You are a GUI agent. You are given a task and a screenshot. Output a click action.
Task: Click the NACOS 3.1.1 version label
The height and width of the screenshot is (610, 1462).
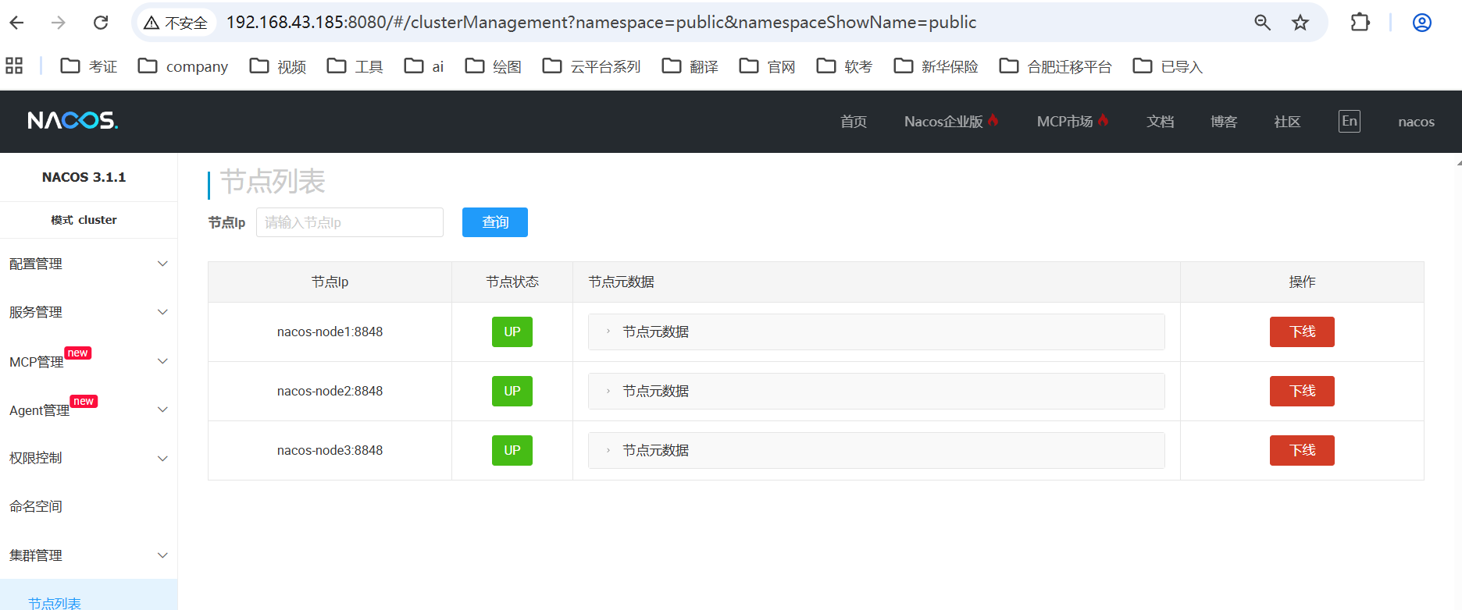click(84, 177)
